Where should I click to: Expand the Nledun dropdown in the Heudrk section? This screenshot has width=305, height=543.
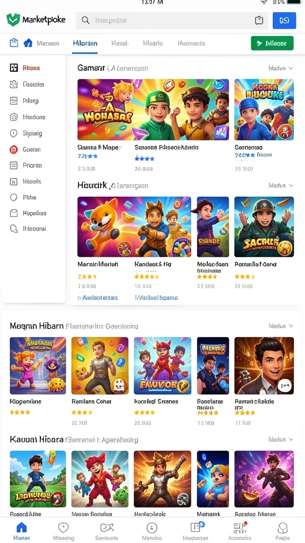(281, 186)
